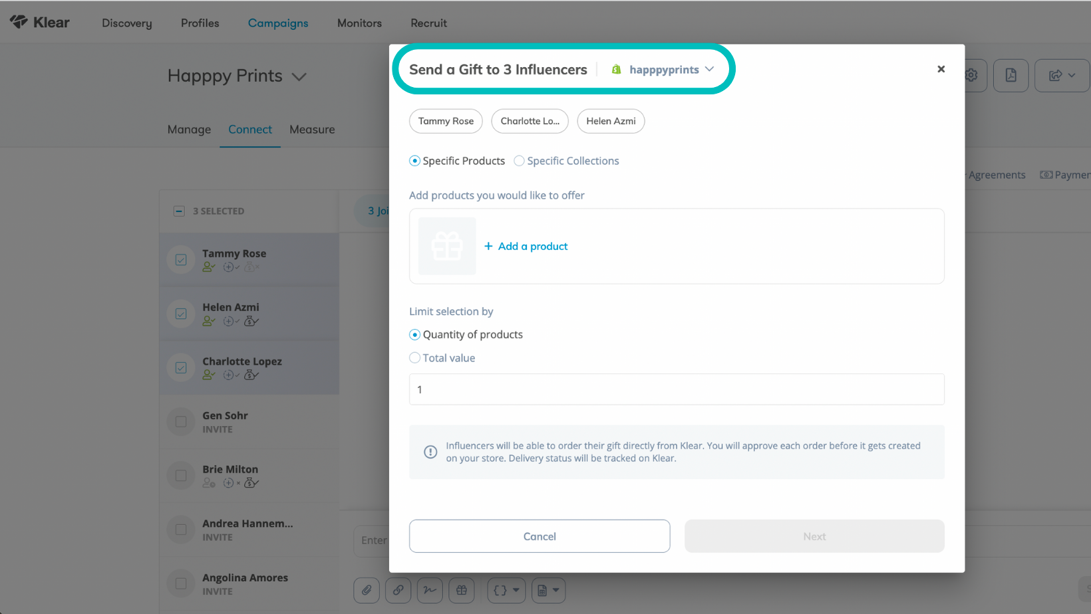
Task: Click the signature icon in message toolbar
Action: click(430, 590)
